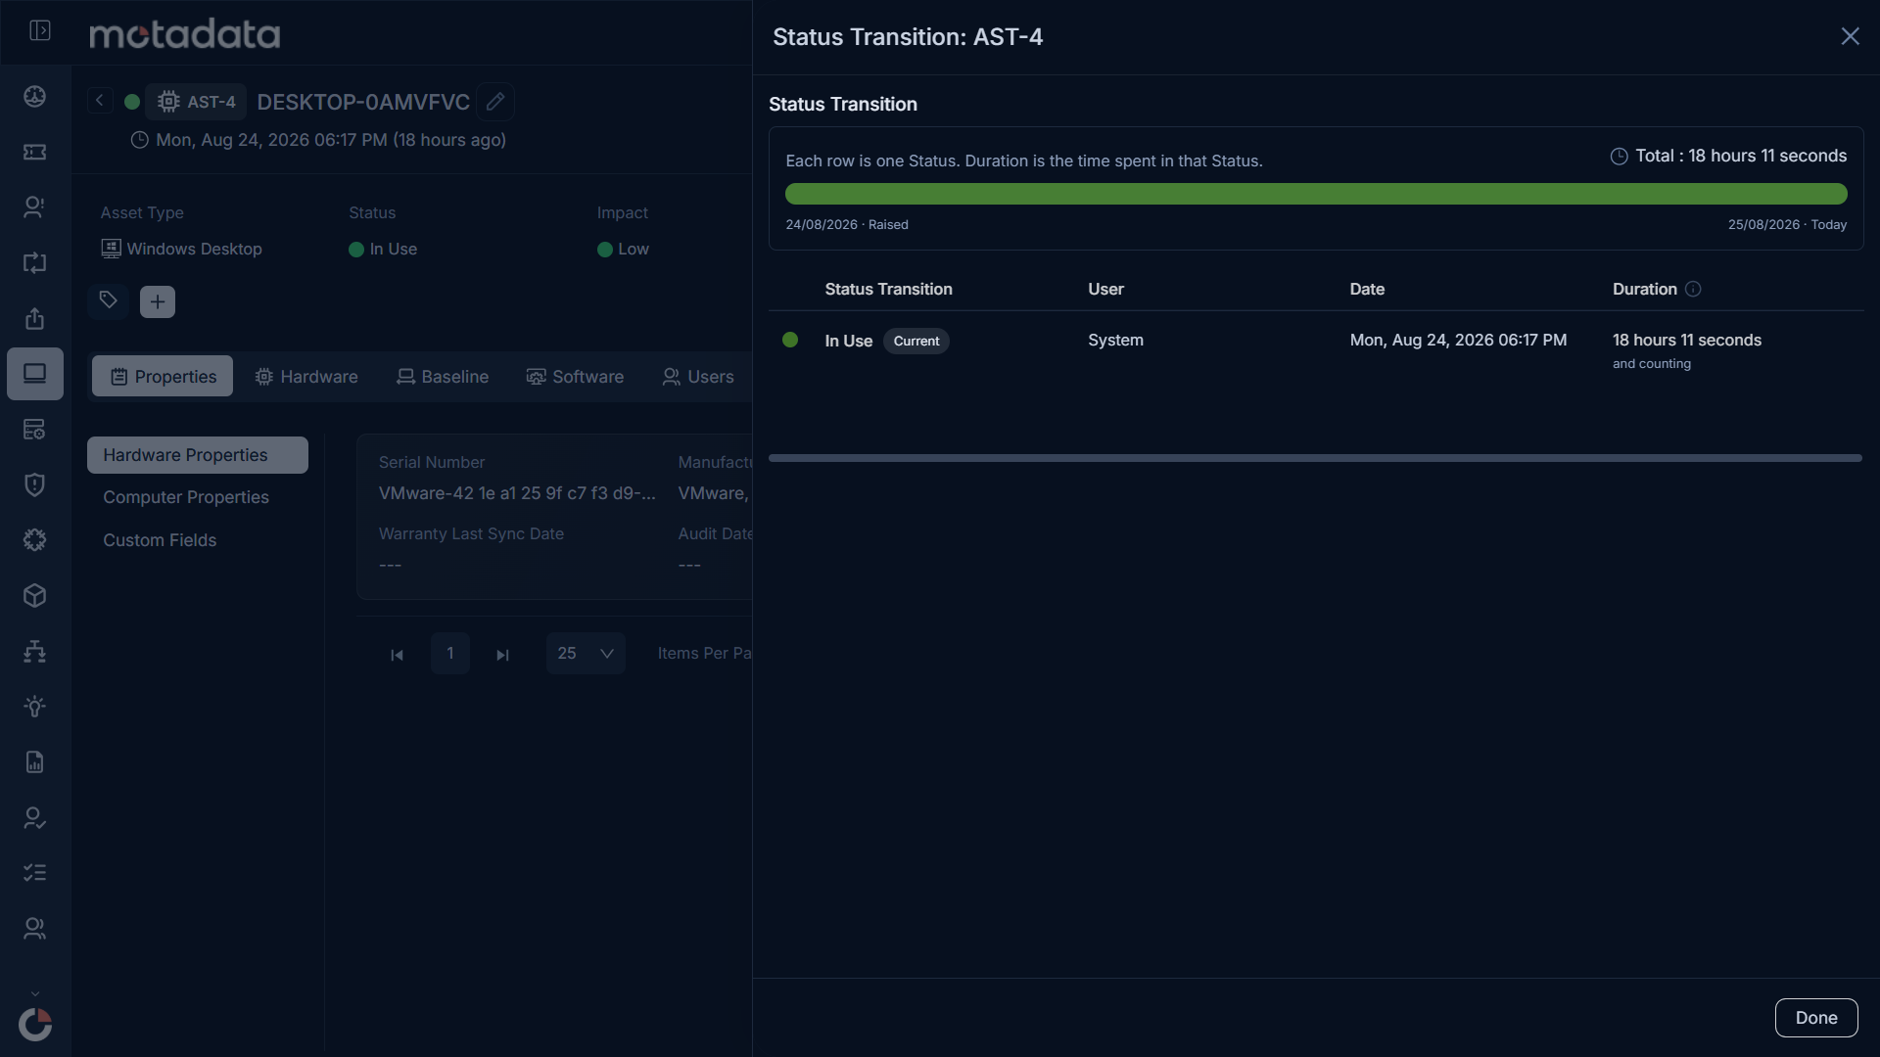The image size is (1880, 1057).
Task: Open the Windows Desktop asset type selector
Action: click(x=181, y=249)
